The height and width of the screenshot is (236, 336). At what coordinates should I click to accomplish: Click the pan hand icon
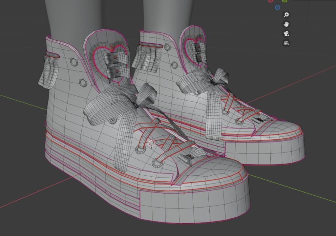(286, 24)
